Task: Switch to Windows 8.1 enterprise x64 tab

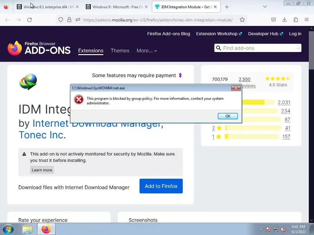Action: click(48, 7)
